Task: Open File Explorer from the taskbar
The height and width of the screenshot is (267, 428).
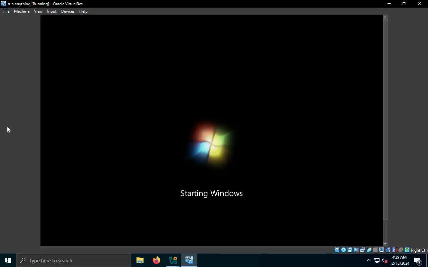Action: pyautogui.click(x=140, y=260)
